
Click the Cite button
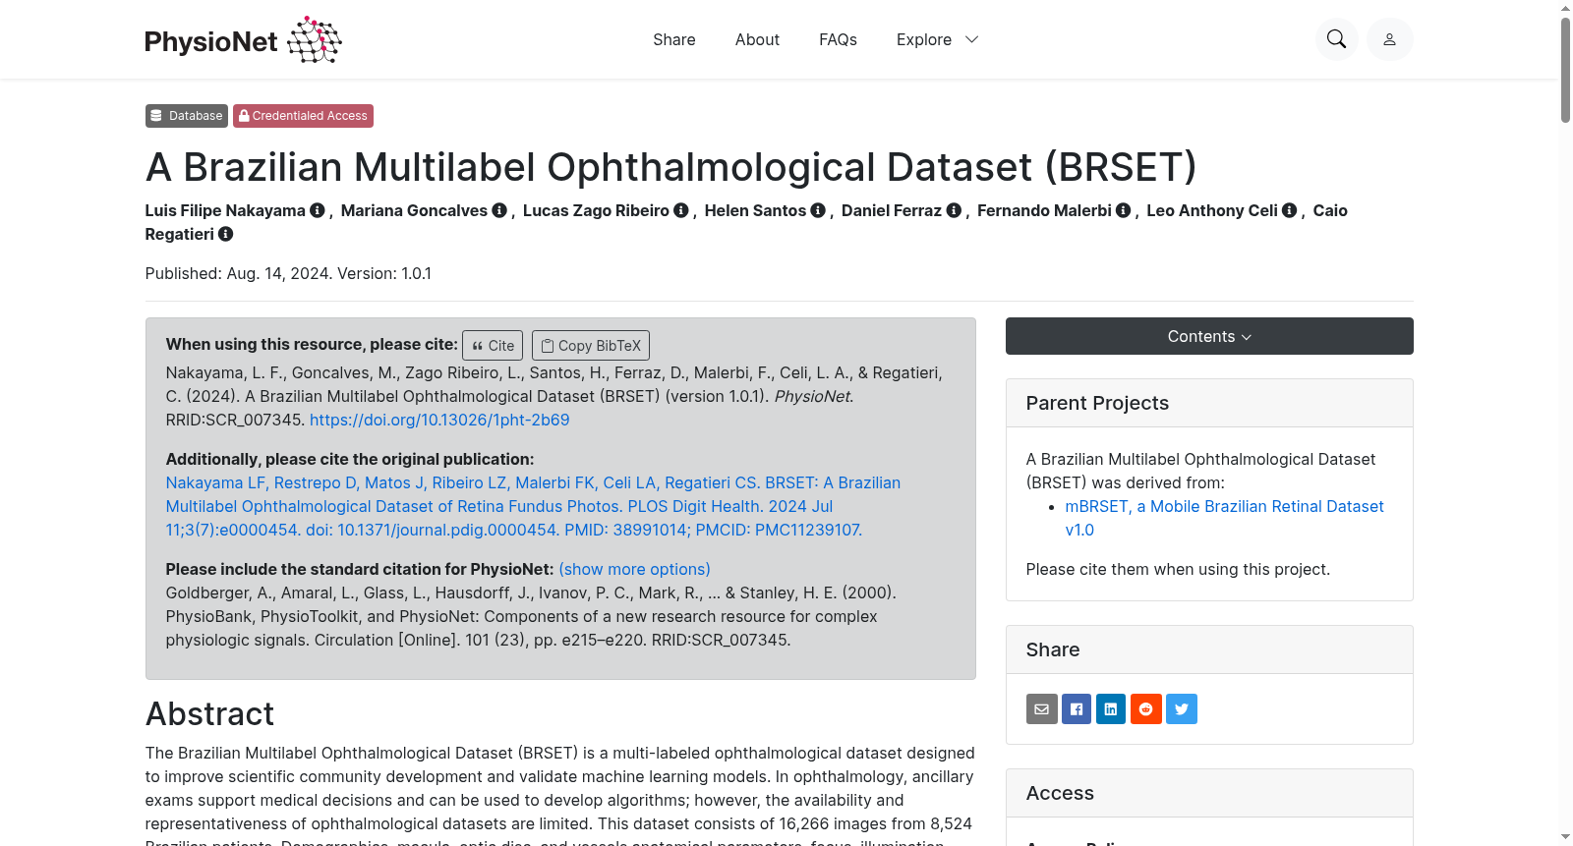pyautogui.click(x=493, y=346)
